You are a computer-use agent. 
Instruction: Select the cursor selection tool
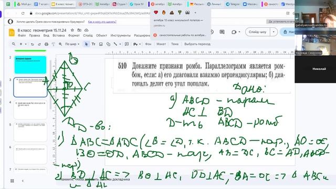pos(86,44)
